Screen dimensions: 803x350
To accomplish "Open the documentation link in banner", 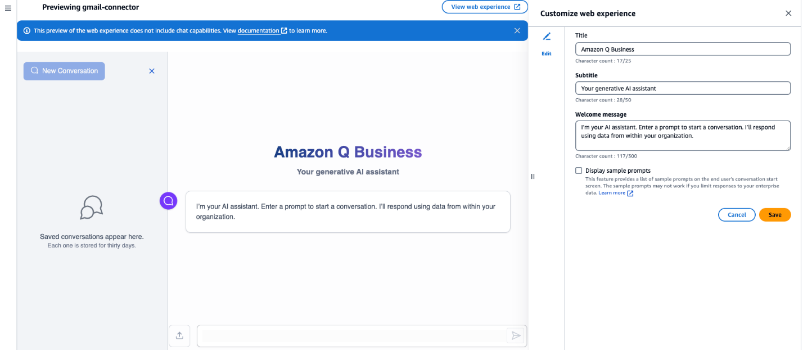I will tap(262, 31).
